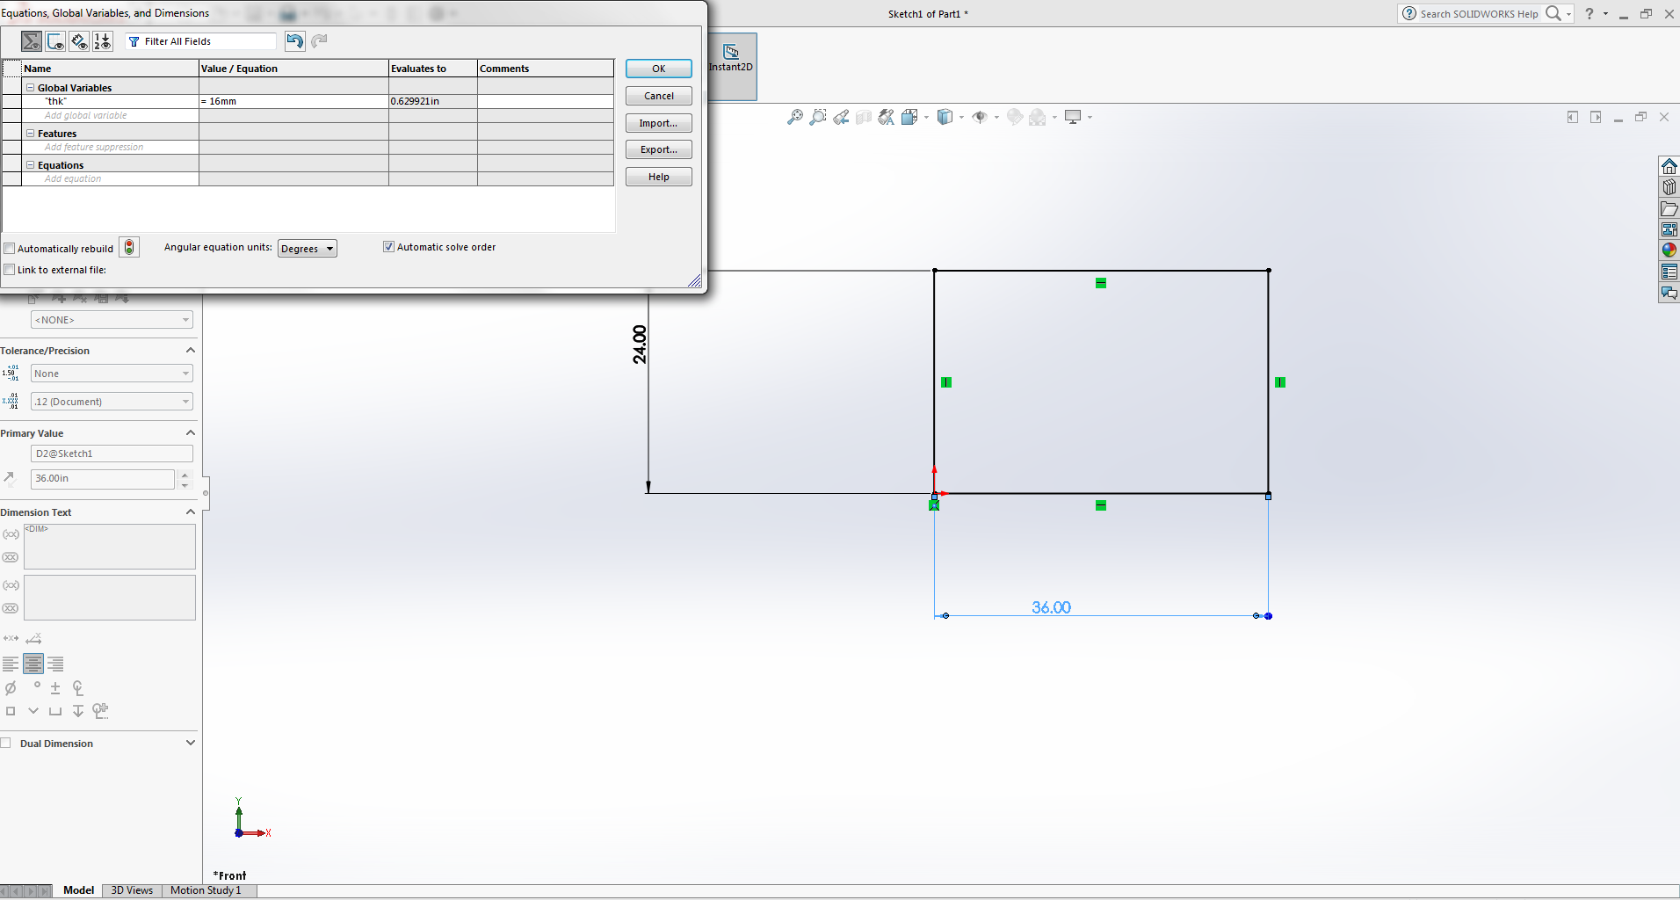Switch to the Motion Study 1 tab
Viewport: 1680px width, 900px height.
coord(206,890)
